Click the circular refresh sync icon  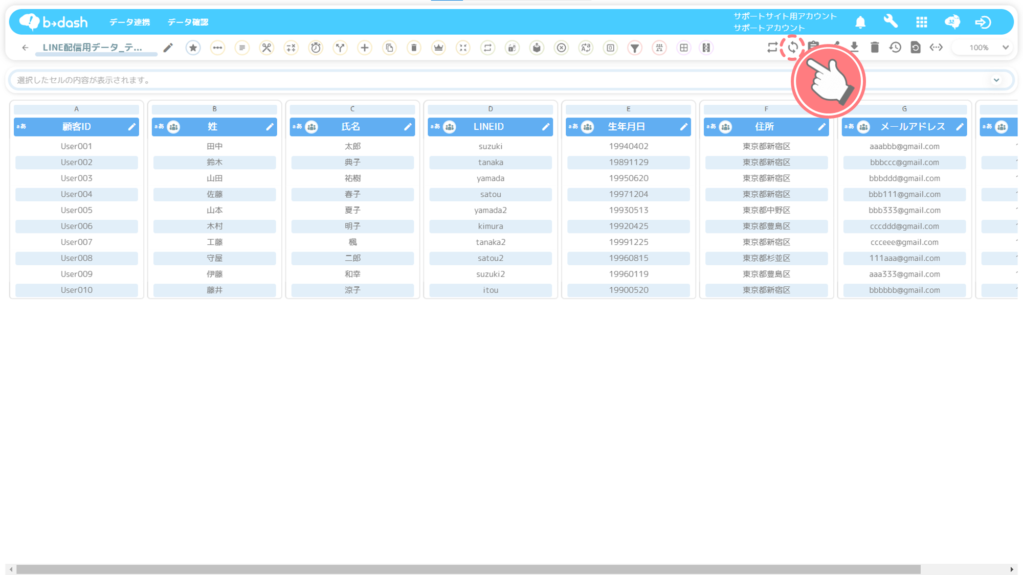pyautogui.click(x=793, y=48)
